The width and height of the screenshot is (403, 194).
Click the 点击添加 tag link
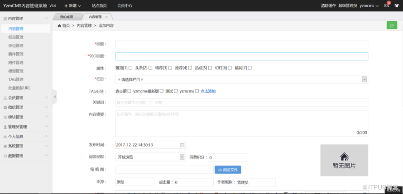[208, 91]
